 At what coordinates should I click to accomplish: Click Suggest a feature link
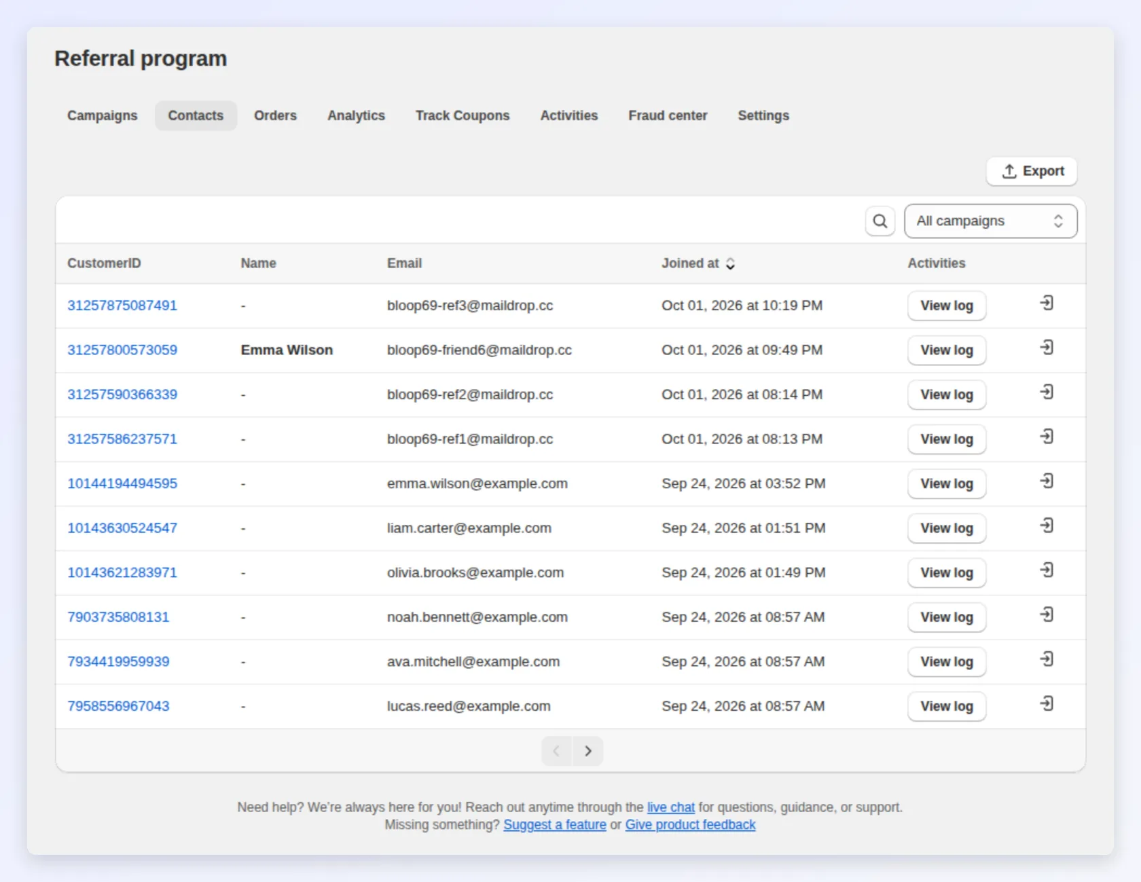[x=555, y=825]
